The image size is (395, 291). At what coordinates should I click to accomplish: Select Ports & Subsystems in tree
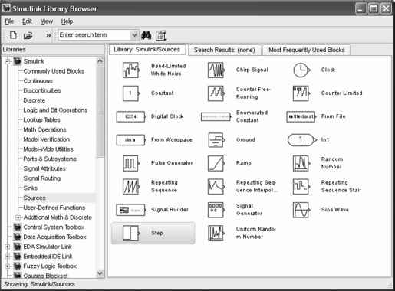50,159
